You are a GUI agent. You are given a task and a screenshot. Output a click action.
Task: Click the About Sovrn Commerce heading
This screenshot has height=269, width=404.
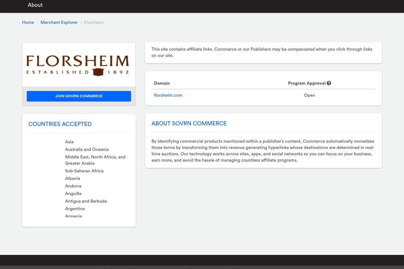[189, 124]
